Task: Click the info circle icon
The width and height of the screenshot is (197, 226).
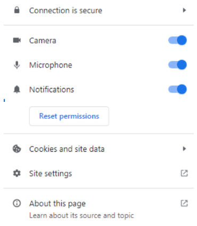Action: tap(17, 203)
